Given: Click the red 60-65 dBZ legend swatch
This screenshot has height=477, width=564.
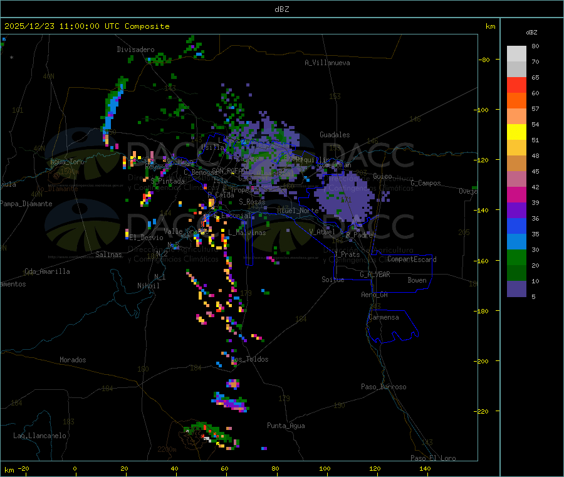Looking at the screenshot, I should 516,85.
